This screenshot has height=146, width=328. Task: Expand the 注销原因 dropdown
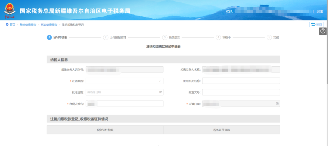(125, 81)
